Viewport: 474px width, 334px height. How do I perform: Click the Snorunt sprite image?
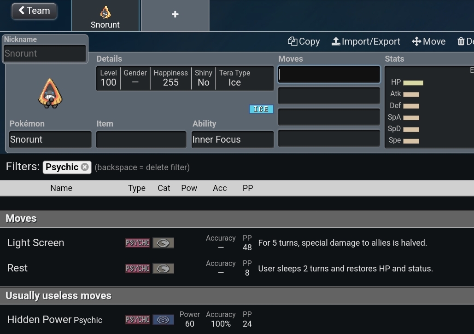[50, 93]
